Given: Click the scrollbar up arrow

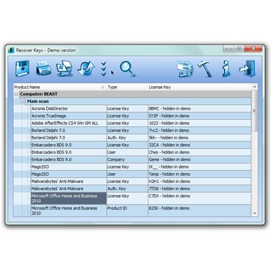Looking at the screenshot, I should pyautogui.click(x=255, y=87).
